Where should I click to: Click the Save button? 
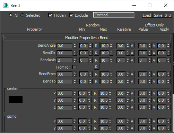tap(158, 15)
